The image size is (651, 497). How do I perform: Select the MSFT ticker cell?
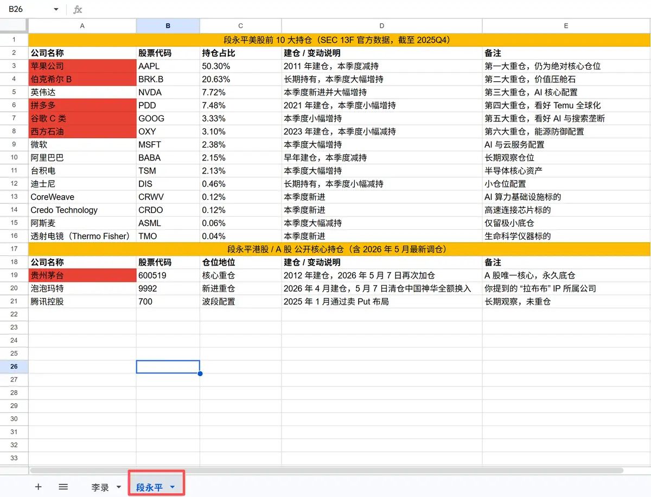click(168, 145)
